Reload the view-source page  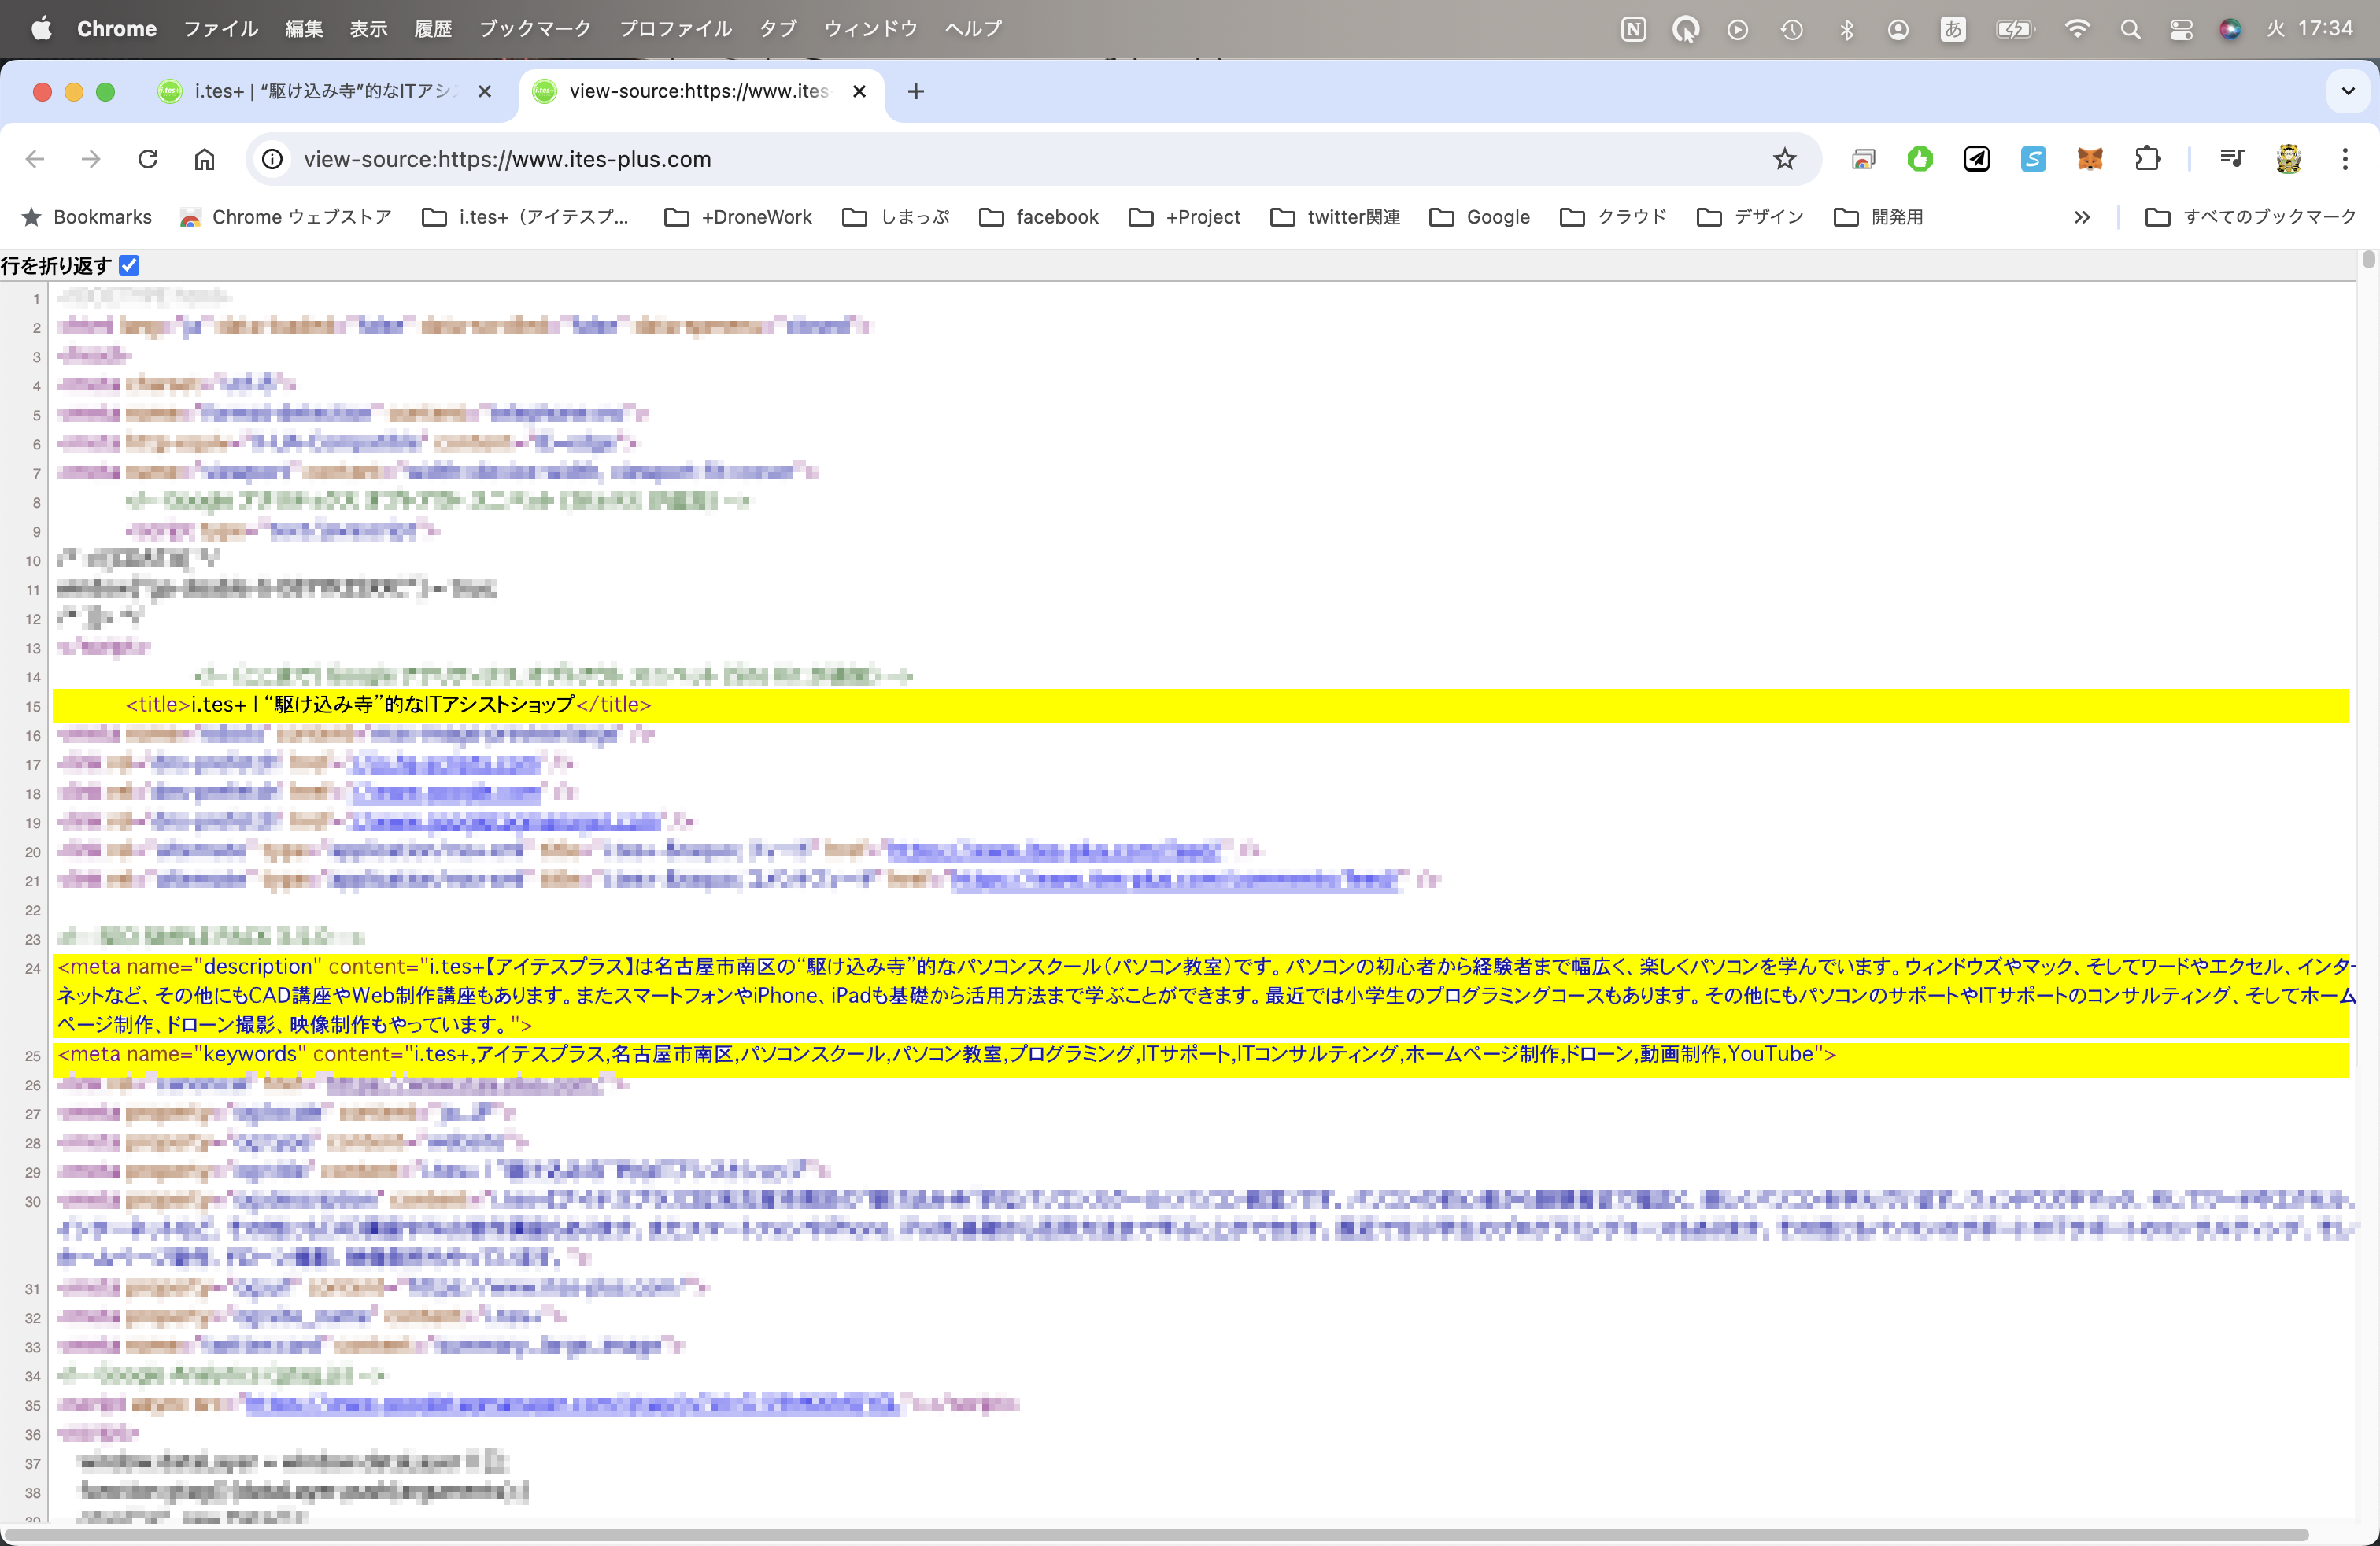[x=148, y=159]
